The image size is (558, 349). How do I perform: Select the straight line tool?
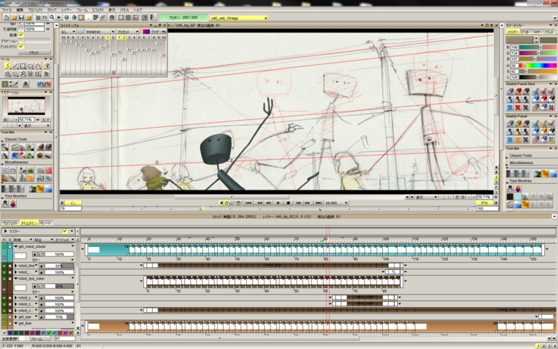15,66
